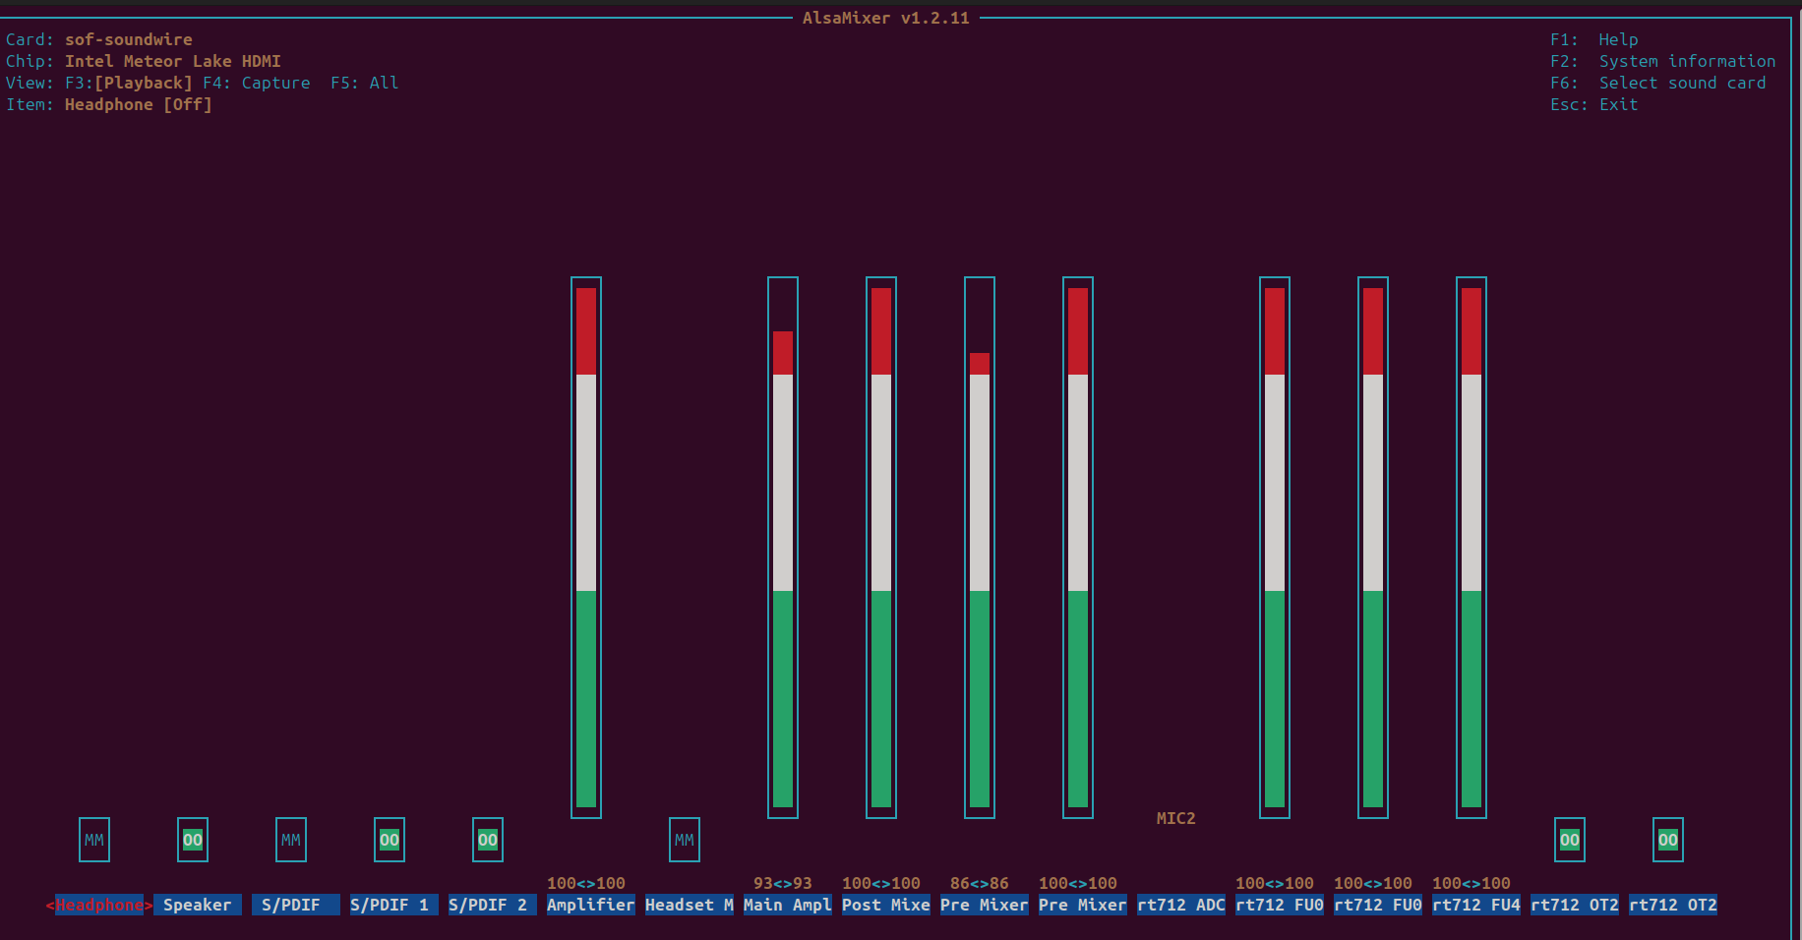Click Esc Exit option
Screen dimensions: 1802x940
[1594, 104]
